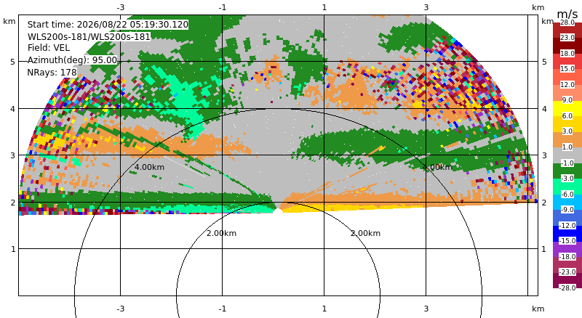Select the green -3.0 colorbar band
This screenshot has height=318, width=582.
(567, 171)
